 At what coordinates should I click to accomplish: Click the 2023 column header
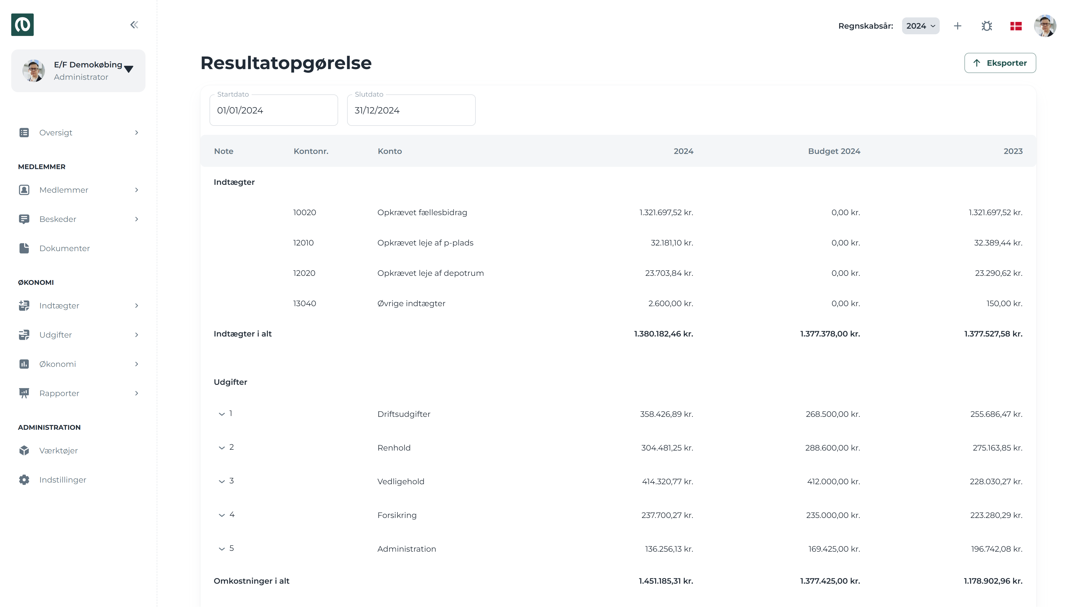[1013, 151]
